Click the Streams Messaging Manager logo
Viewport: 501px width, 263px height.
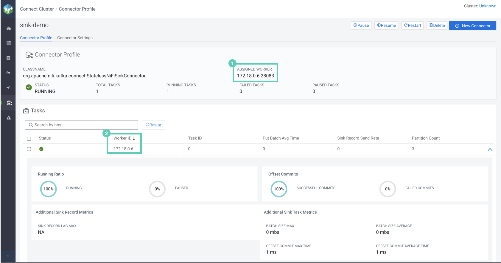pos(8,9)
